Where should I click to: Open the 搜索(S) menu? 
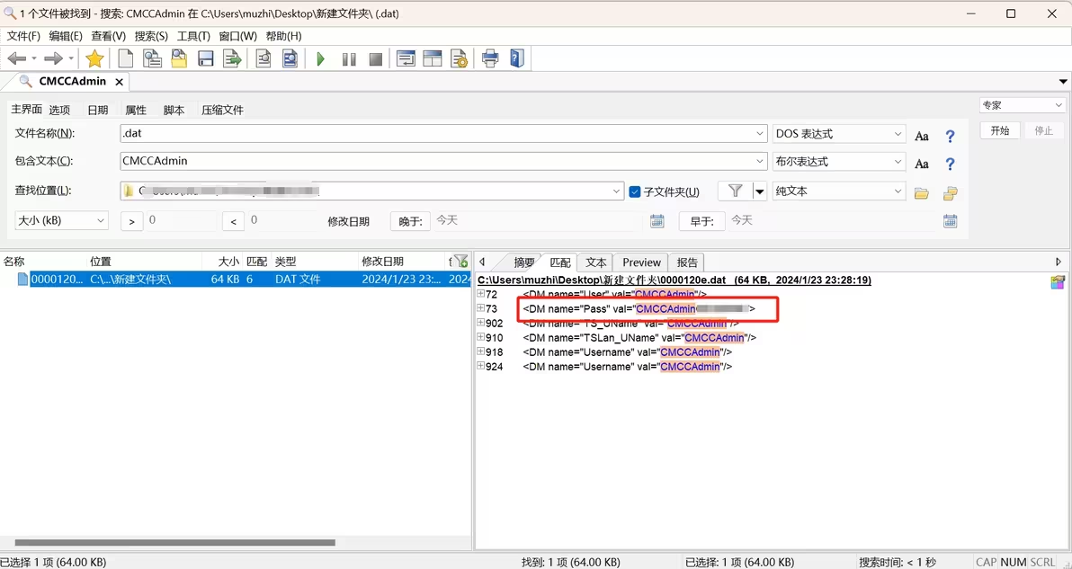coord(151,36)
